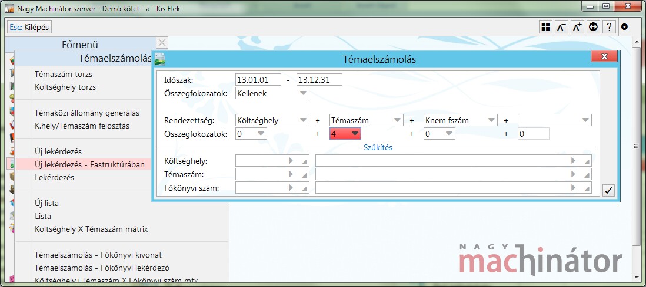Click the app icon in the title bar
This screenshot has width=646, height=287.
click(x=9, y=8)
